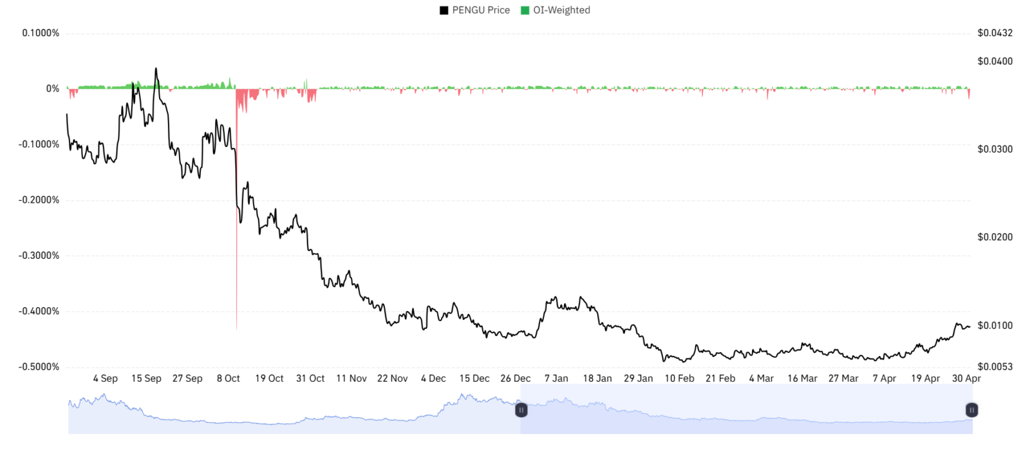
Task: Click the -0.5000% left axis label
Action: coord(39,367)
